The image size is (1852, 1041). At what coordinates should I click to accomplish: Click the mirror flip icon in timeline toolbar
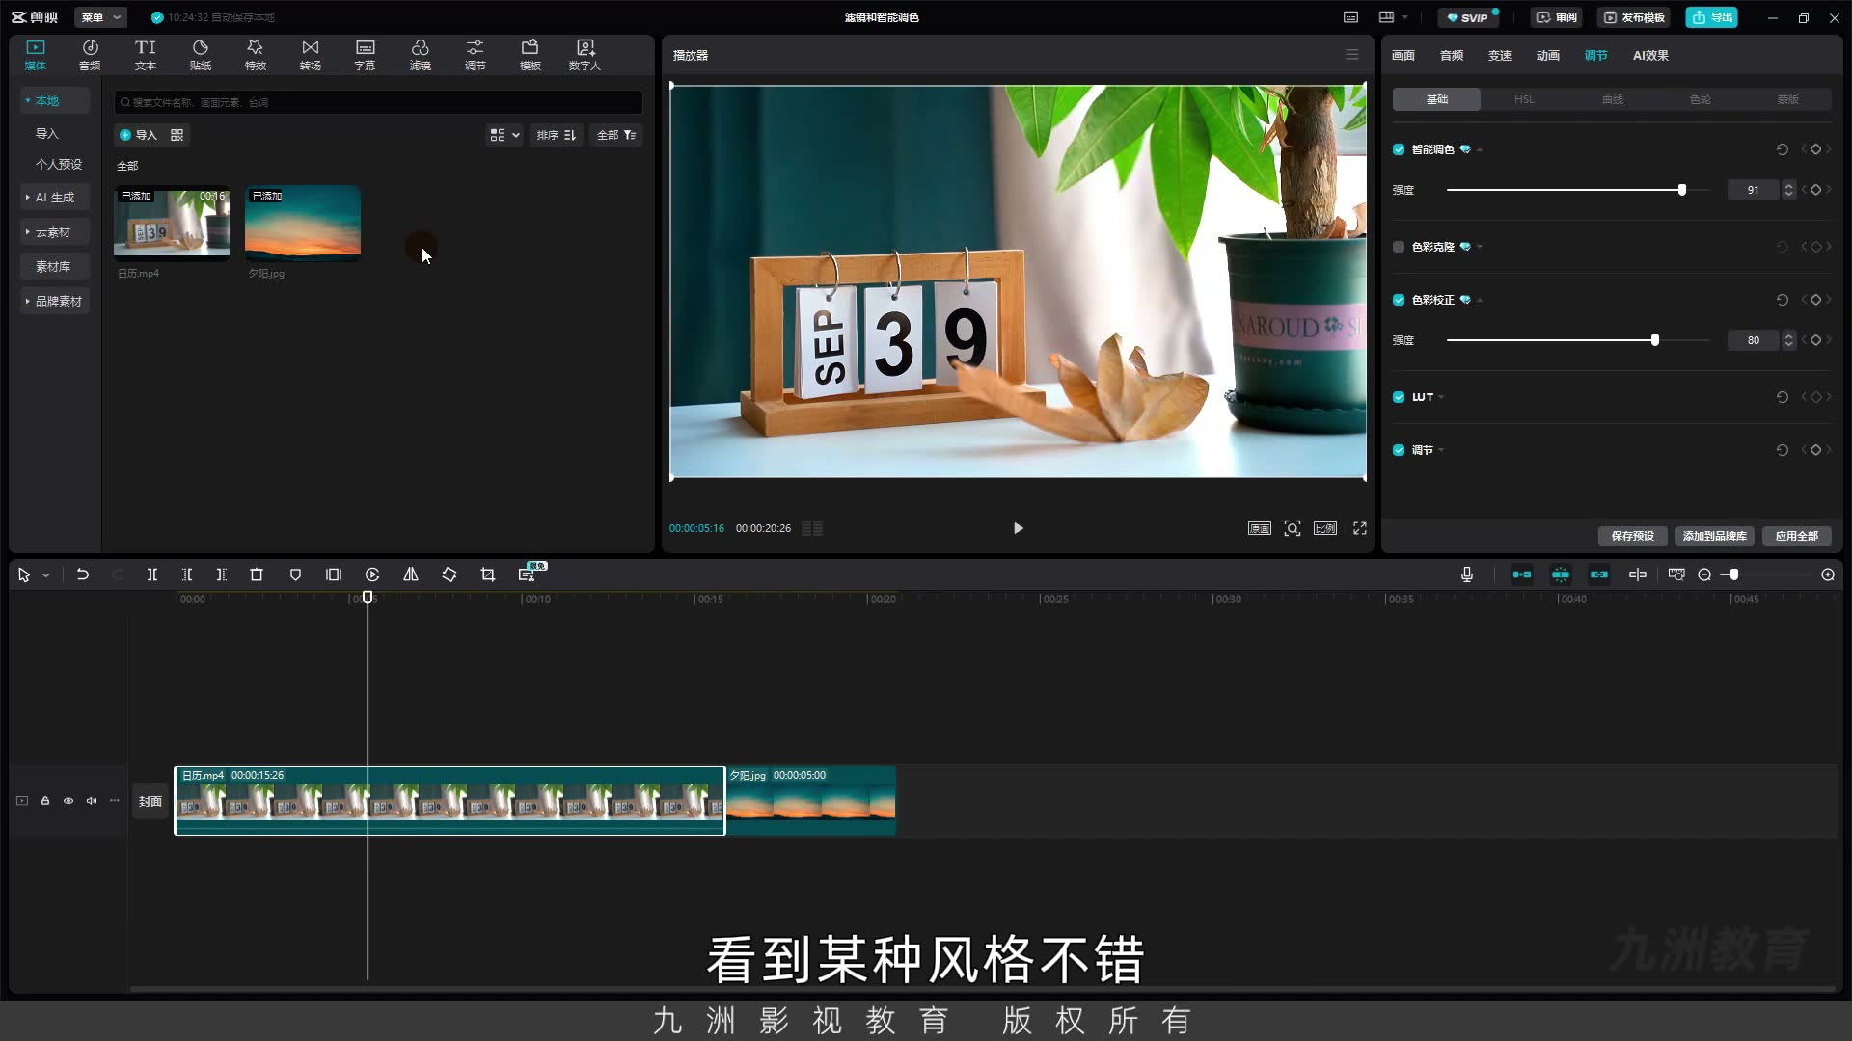[x=411, y=574]
